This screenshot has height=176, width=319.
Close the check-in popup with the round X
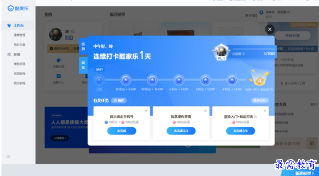270,29
